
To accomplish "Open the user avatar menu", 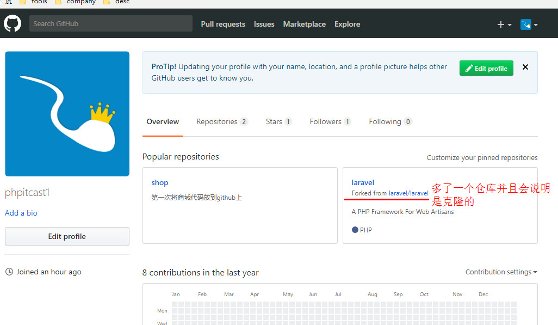I will click(x=529, y=24).
